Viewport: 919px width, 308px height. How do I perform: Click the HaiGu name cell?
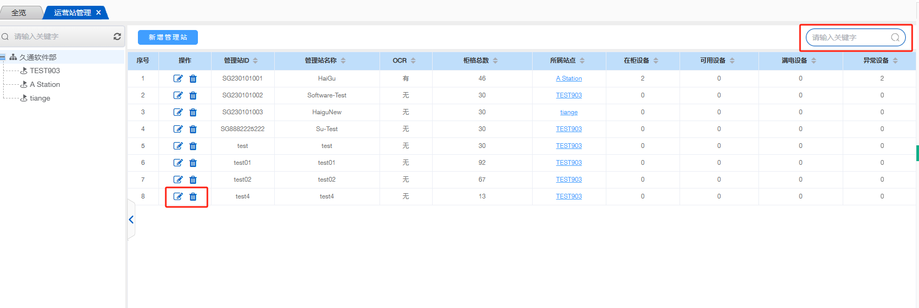327,78
